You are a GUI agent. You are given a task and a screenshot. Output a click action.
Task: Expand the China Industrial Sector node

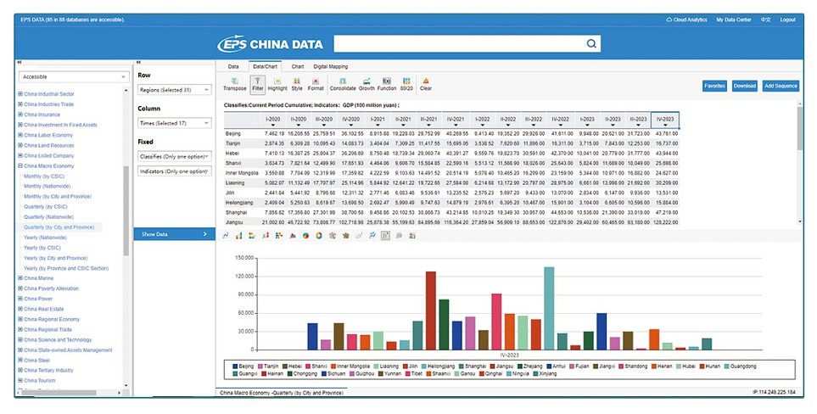pyautogui.click(x=20, y=93)
